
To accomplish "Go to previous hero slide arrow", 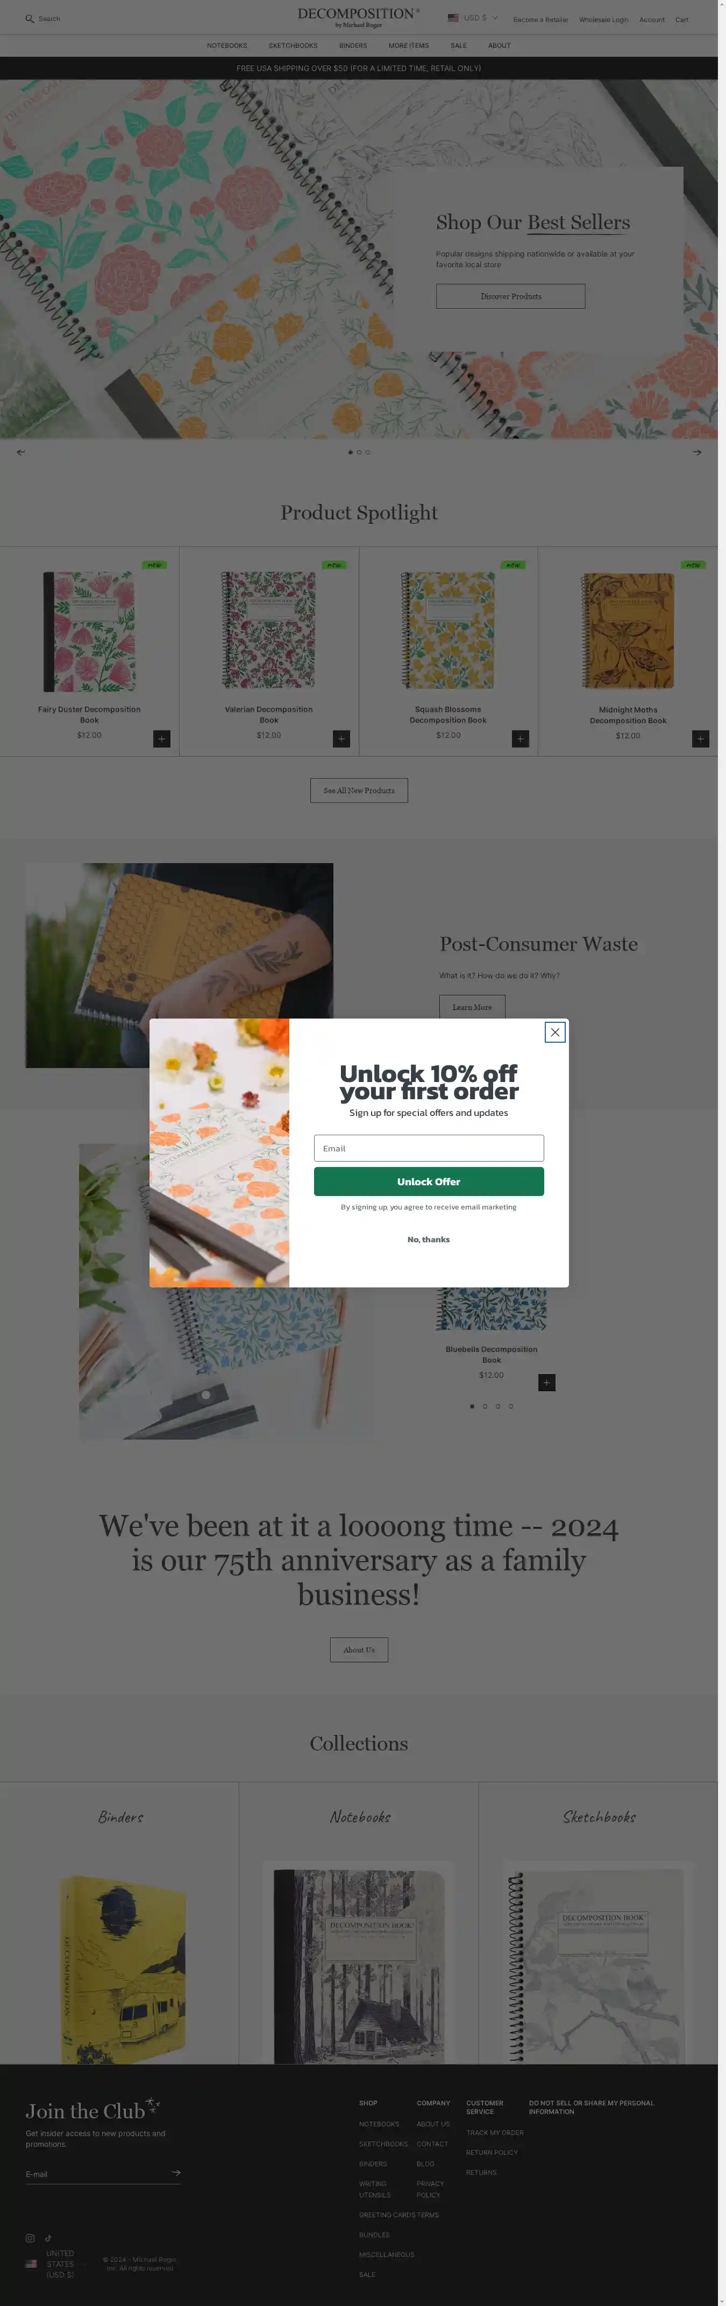I will [x=20, y=452].
